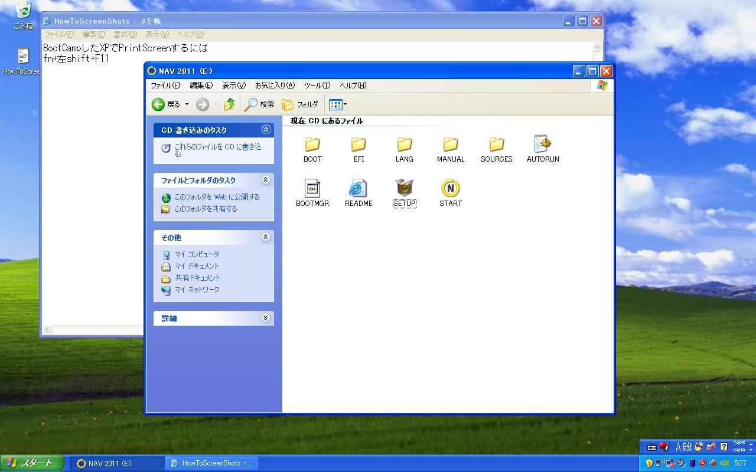756x472 pixels.
Task: Click the Boot Camp diamond tray icon
Action: (x=713, y=463)
